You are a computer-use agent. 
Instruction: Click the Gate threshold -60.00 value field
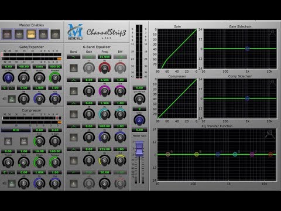tap(23, 67)
